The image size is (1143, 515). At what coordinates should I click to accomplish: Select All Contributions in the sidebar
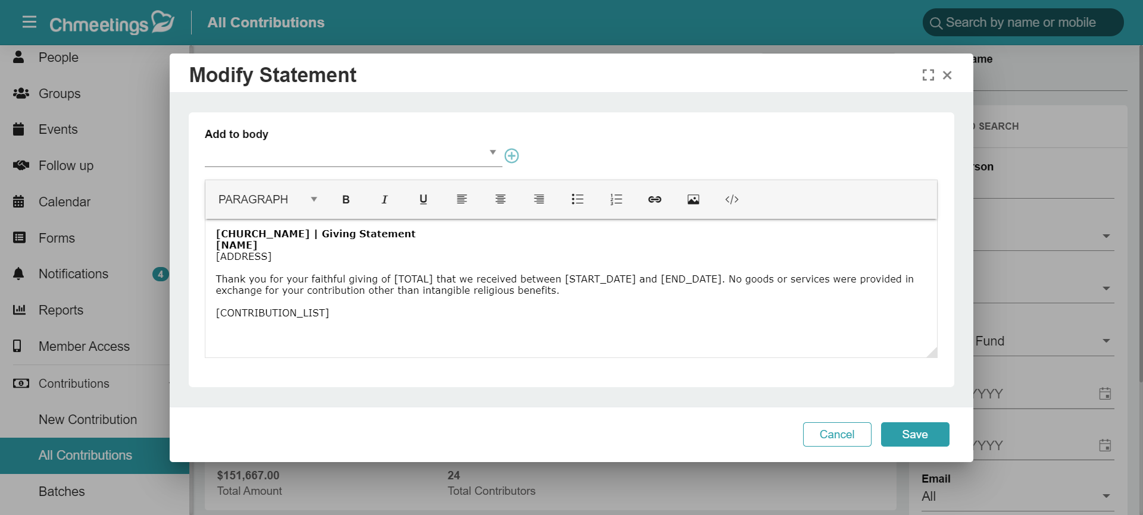point(85,456)
